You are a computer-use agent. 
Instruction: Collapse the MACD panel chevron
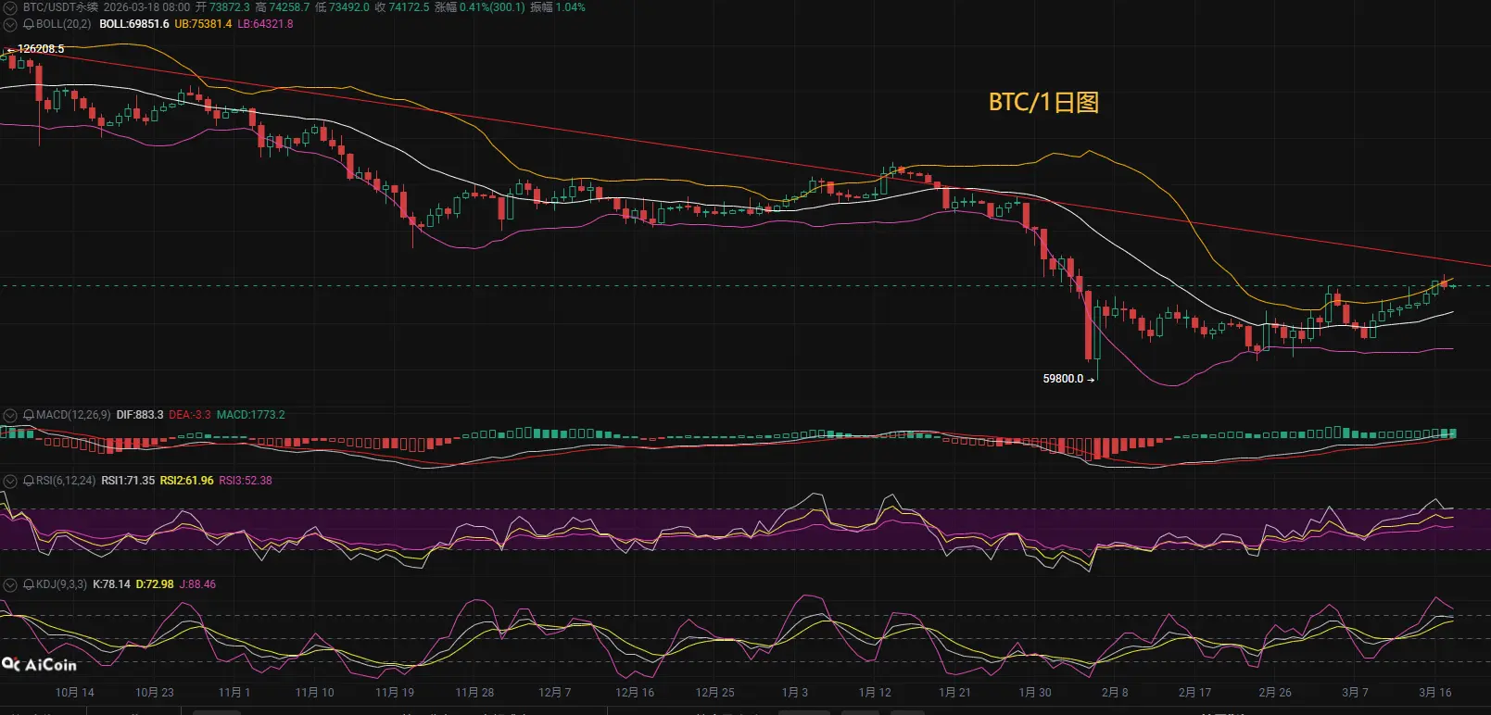coord(10,415)
